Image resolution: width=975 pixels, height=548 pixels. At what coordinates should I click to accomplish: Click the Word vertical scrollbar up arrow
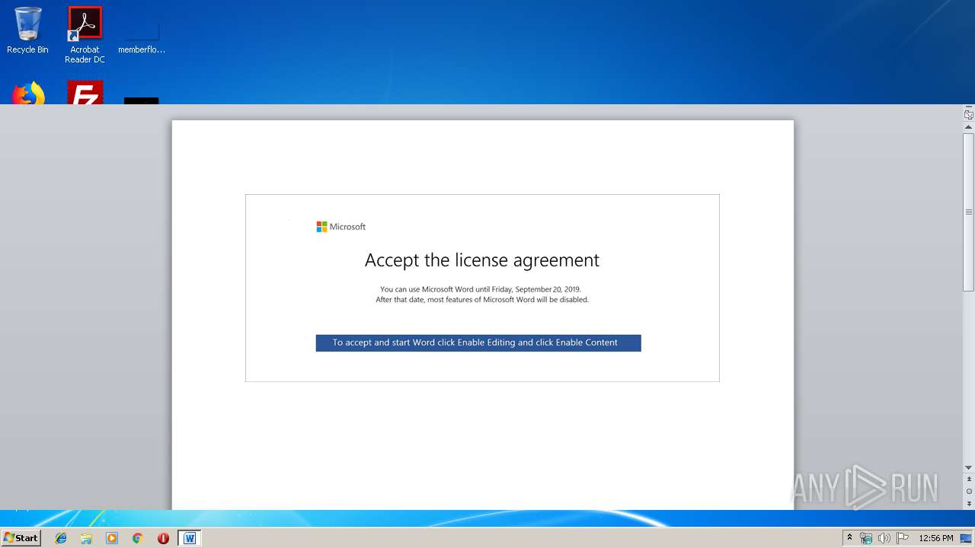(x=968, y=126)
